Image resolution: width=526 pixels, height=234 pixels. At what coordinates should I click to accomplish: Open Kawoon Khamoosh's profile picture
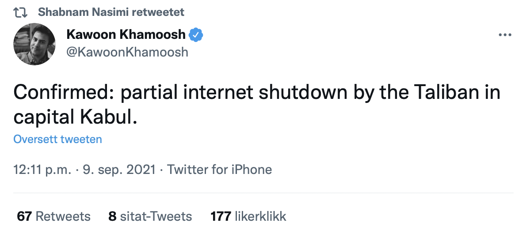coord(34,44)
